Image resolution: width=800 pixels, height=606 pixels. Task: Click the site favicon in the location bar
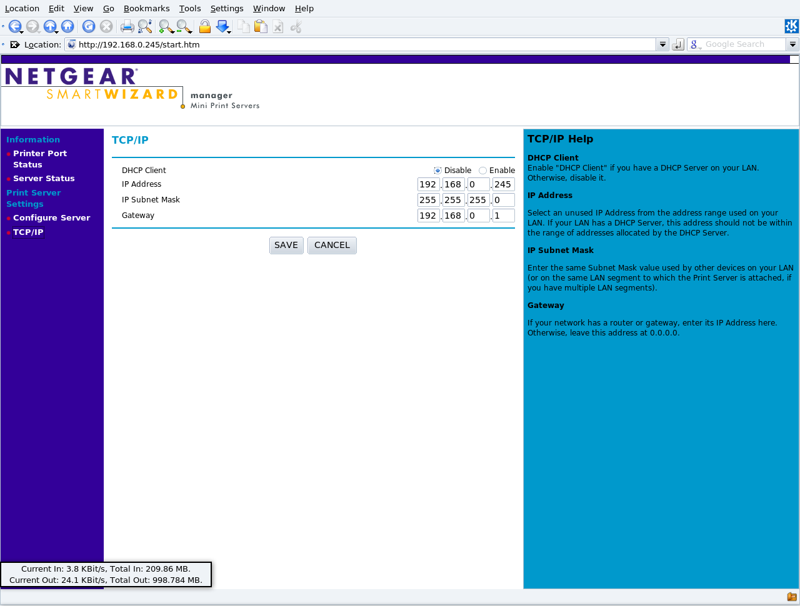71,44
